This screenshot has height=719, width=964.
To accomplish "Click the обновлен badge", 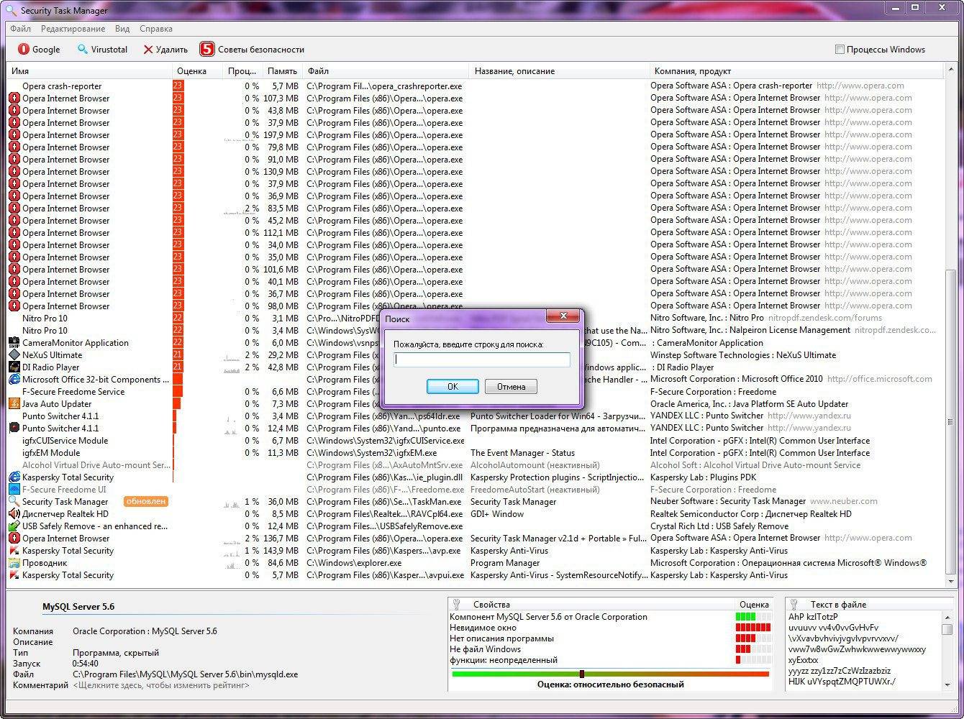I will 146,501.
